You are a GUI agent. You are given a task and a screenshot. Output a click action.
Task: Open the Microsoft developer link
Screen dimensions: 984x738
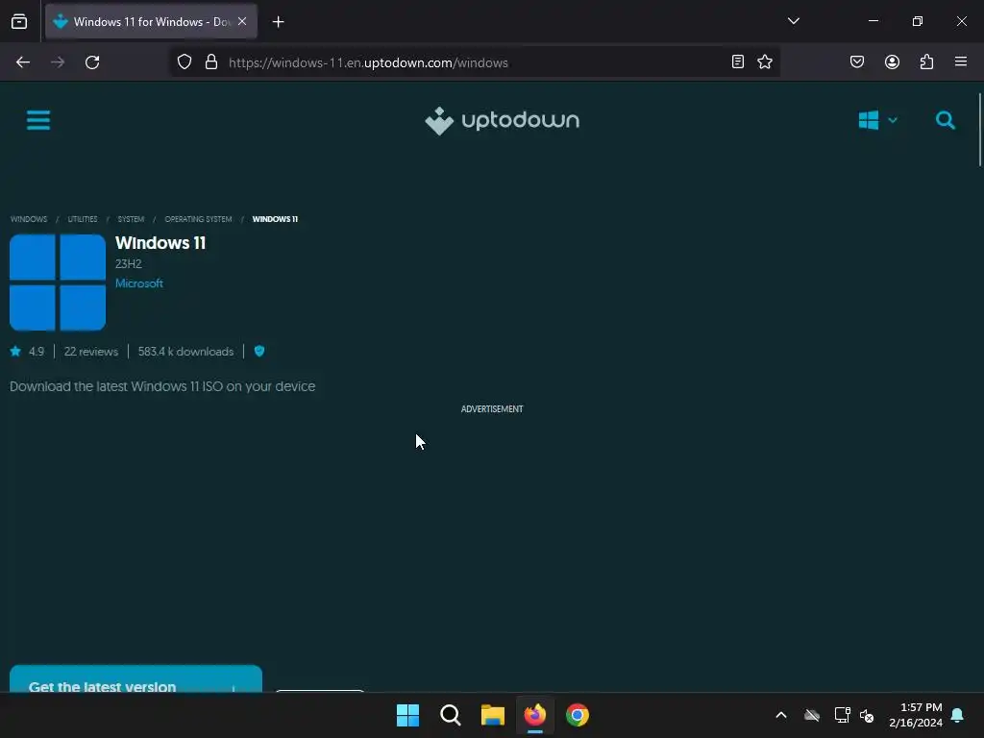click(x=139, y=283)
